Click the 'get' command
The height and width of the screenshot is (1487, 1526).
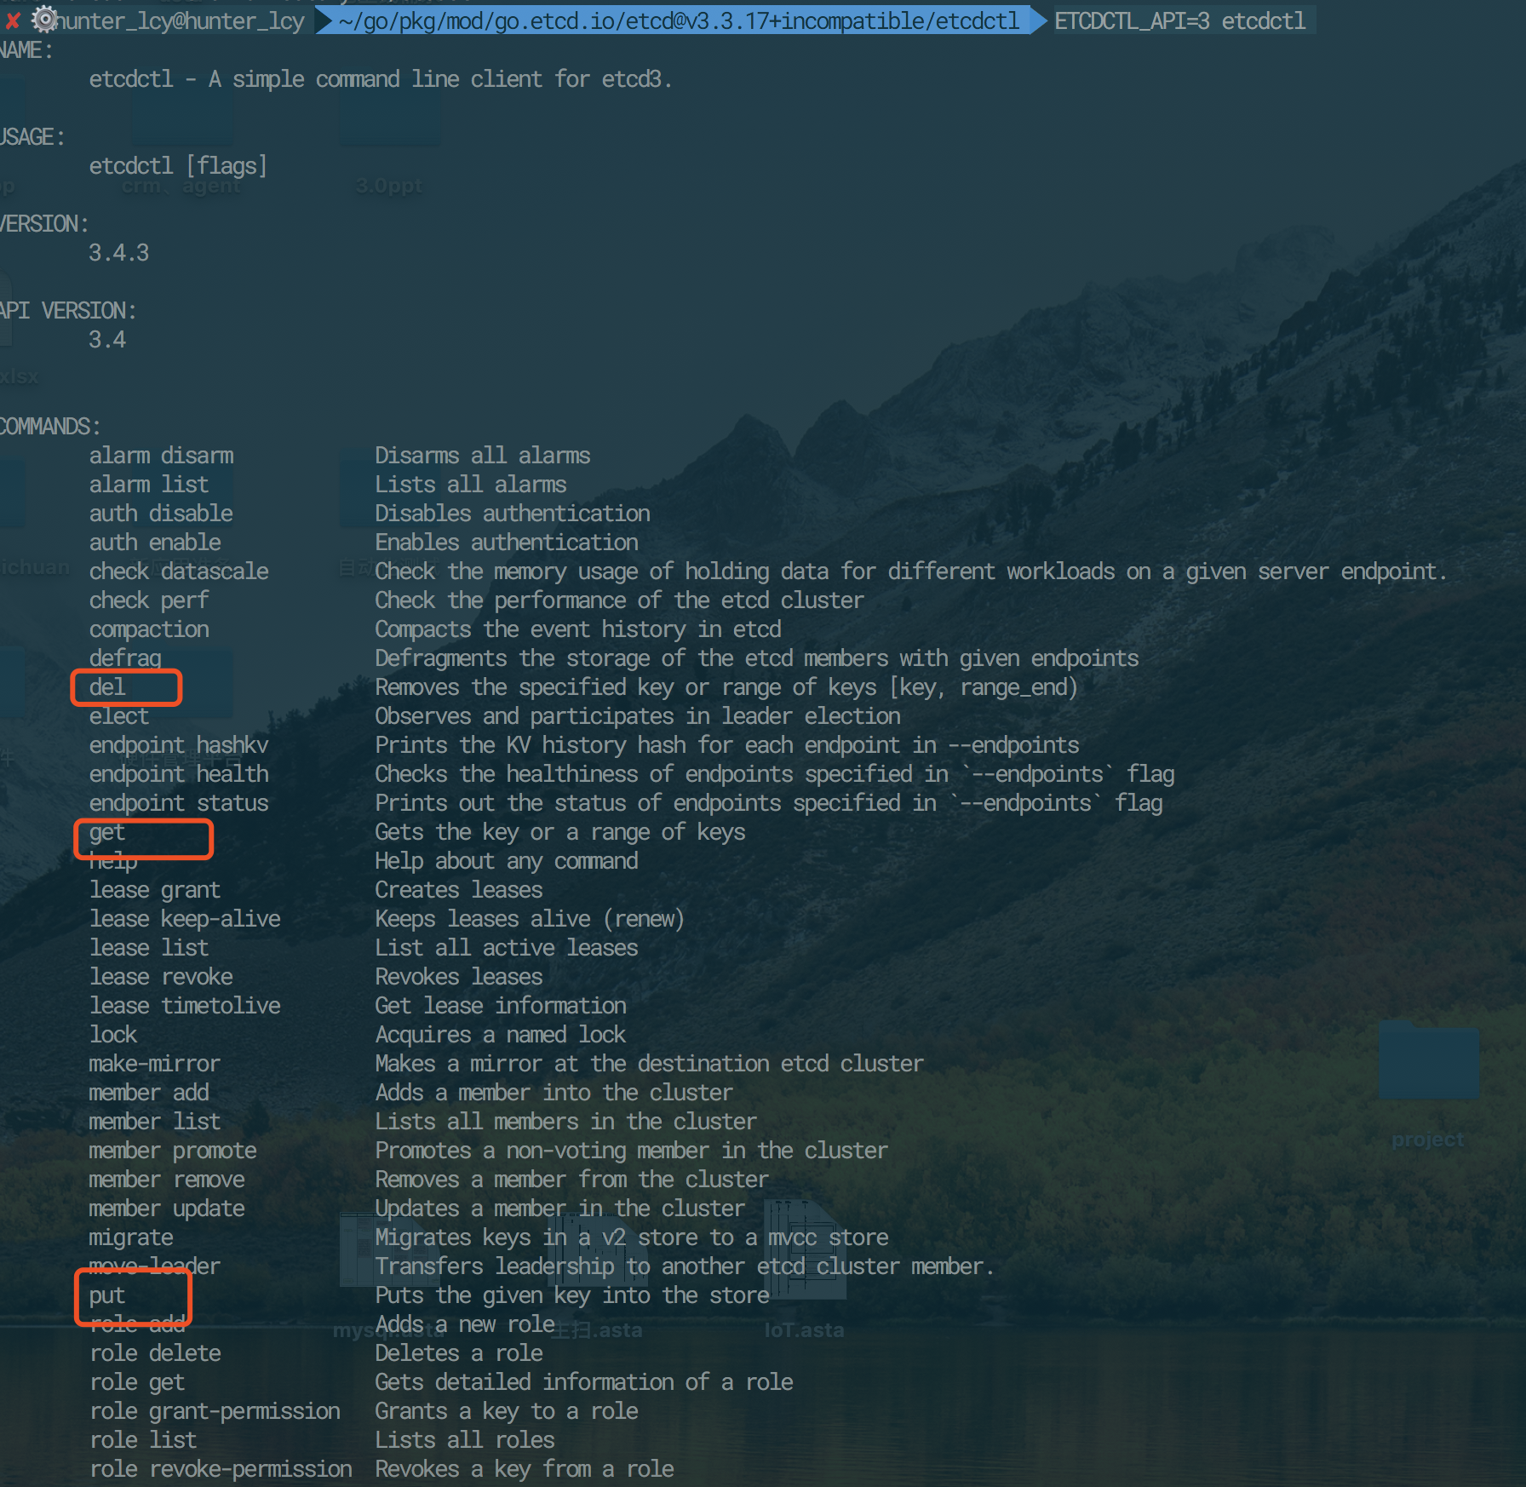107,832
